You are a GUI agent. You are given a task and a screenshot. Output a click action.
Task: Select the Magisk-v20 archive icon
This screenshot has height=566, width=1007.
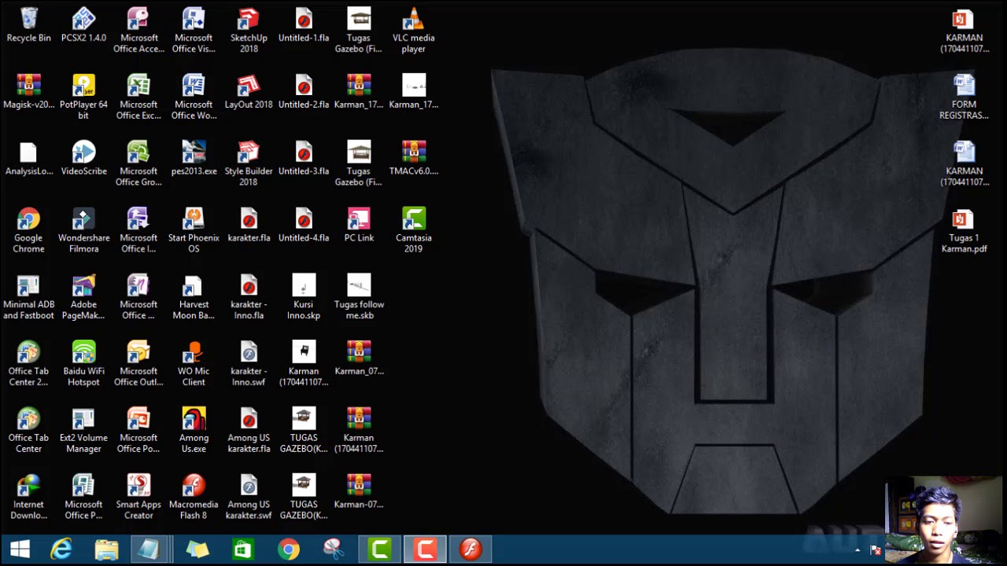pos(28,93)
